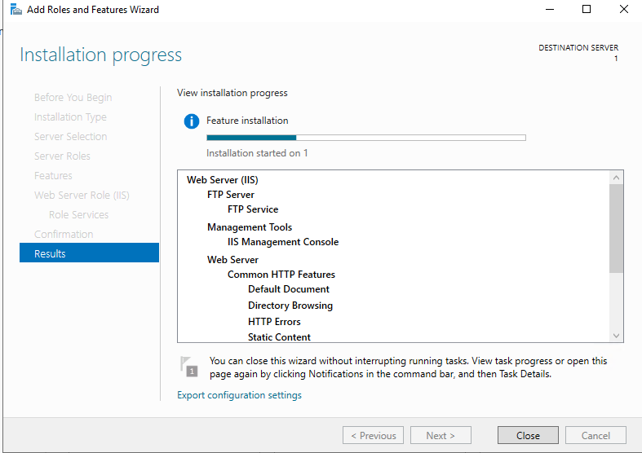Close the wizard using the title bar X

(x=623, y=10)
